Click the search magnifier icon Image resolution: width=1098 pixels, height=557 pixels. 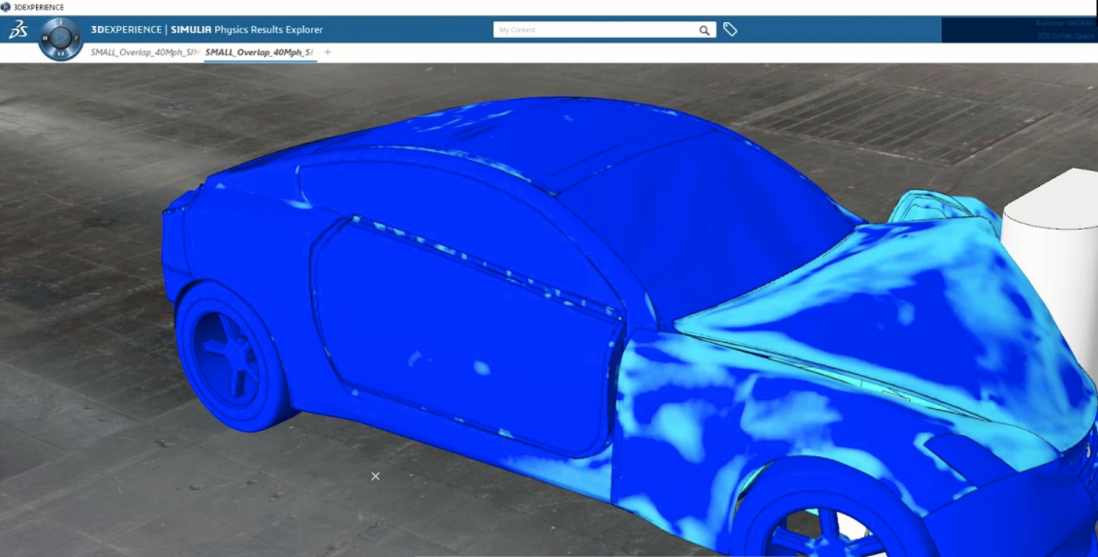click(x=705, y=30)
